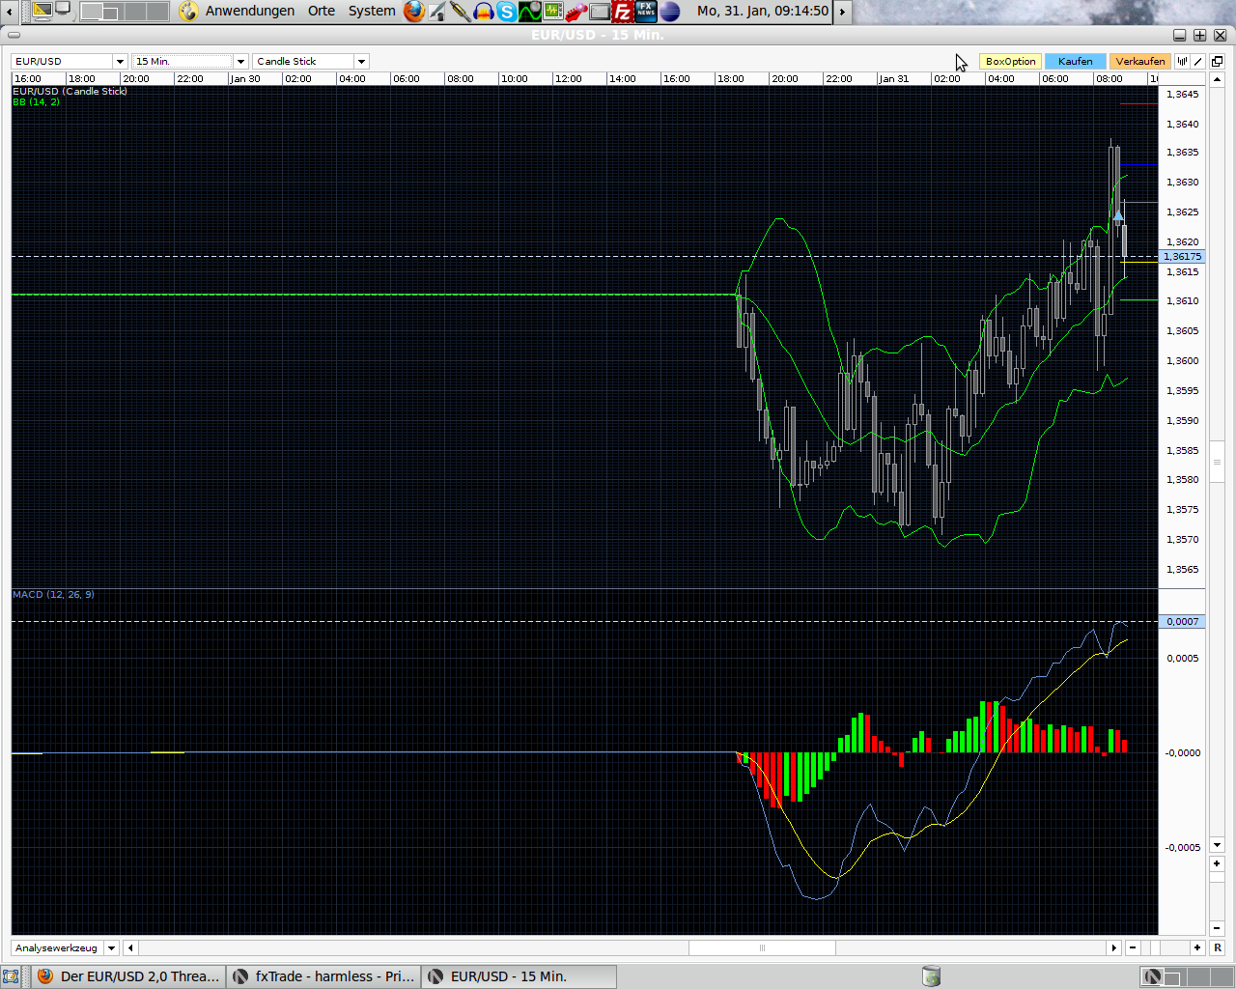The image size is (1236, 989).
Task: Launch Firefox from the top panel
Action: coord(414,12)
